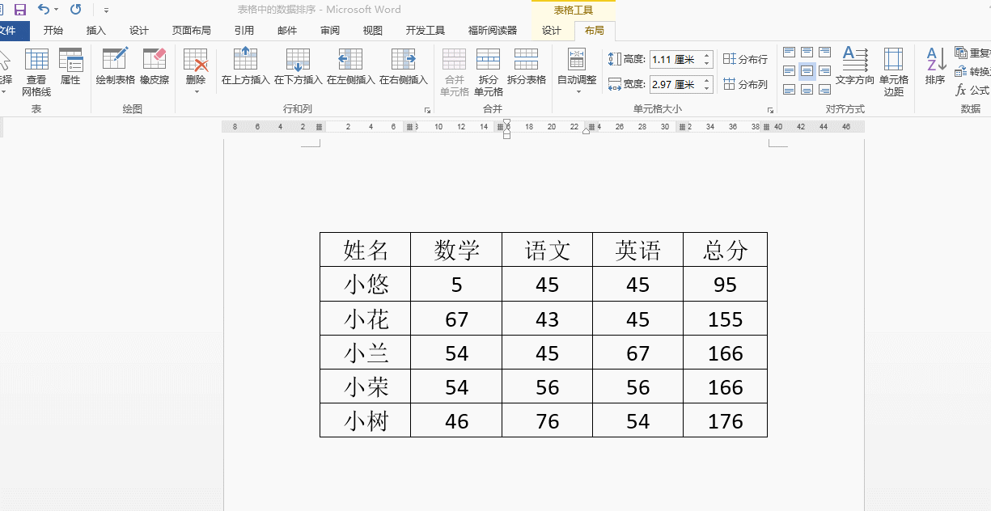Set alignment to bottom left
Image resolution: width=991 pixels, height=511 pixels.
[x=789, y=90]
